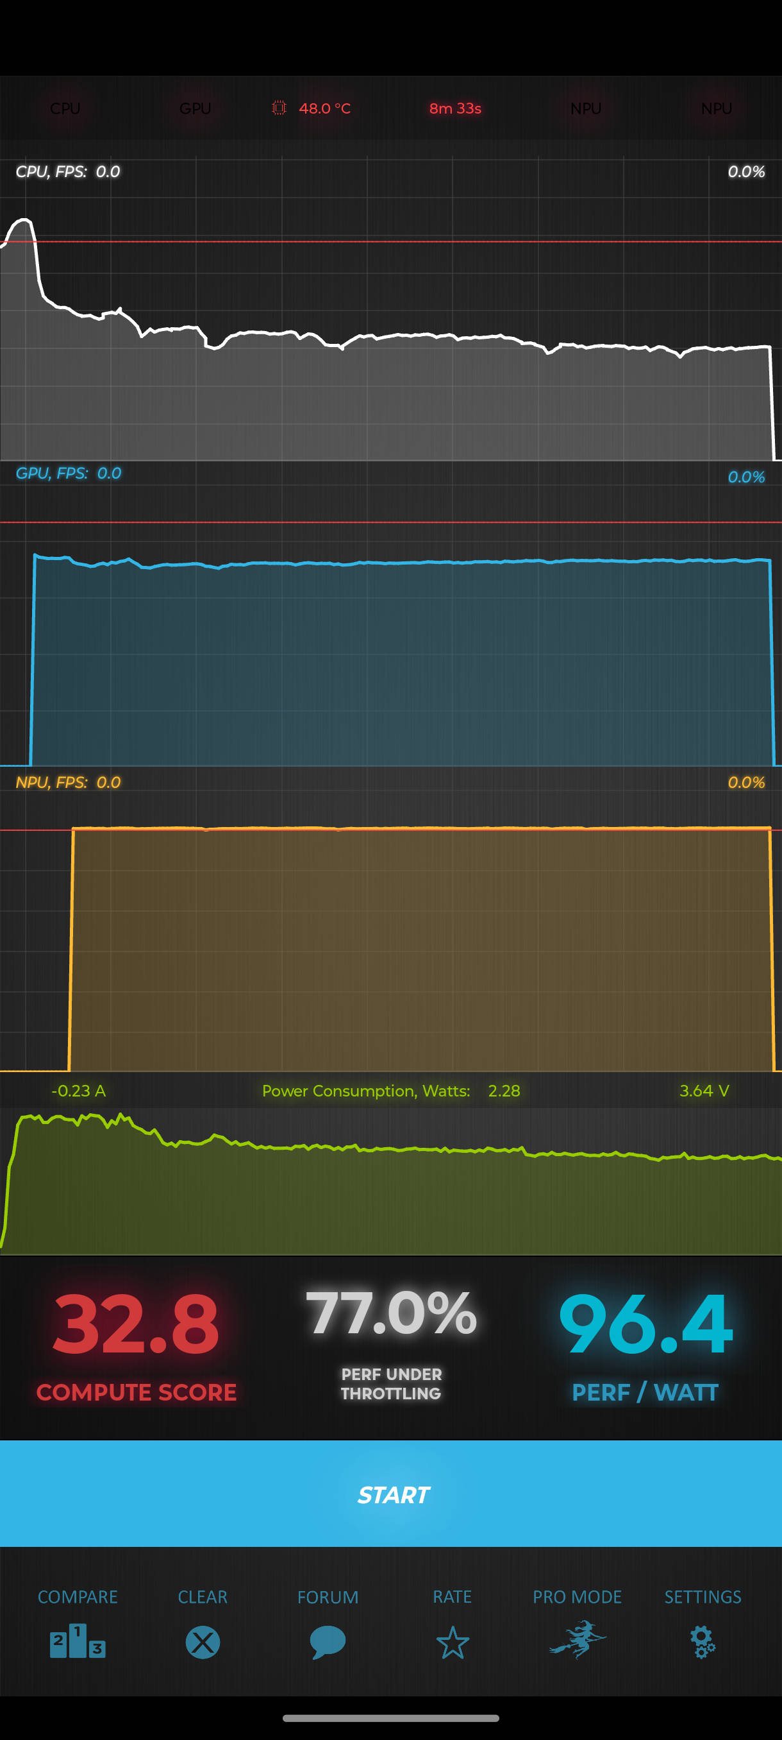Tap the chip temperature icon
This screenshot has height=1740, width=782.
pyautogui.click(x=279, y=108)
